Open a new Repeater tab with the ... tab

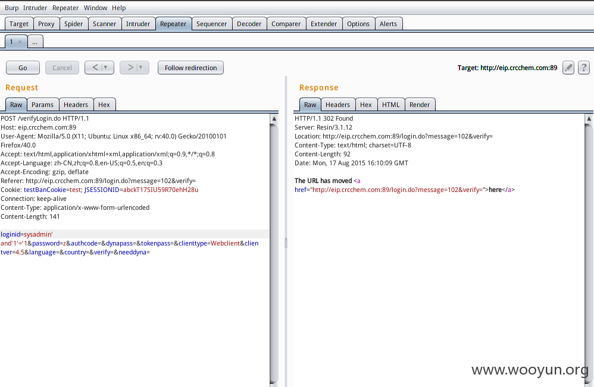[35, 42]
